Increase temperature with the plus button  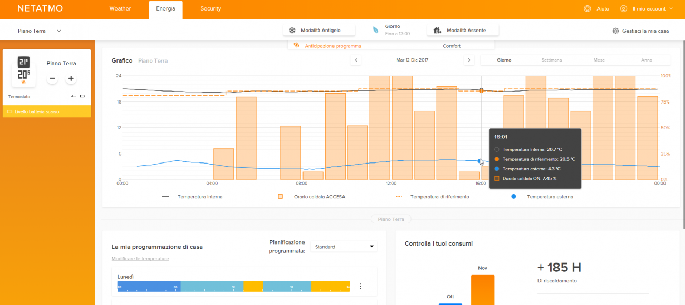(71, 79)
